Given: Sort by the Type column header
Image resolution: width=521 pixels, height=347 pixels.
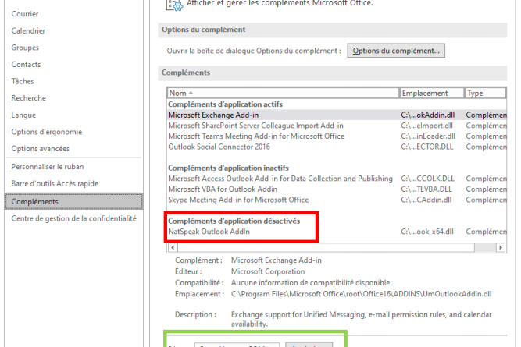Looking at the screenshot, I should click(485, 94).
